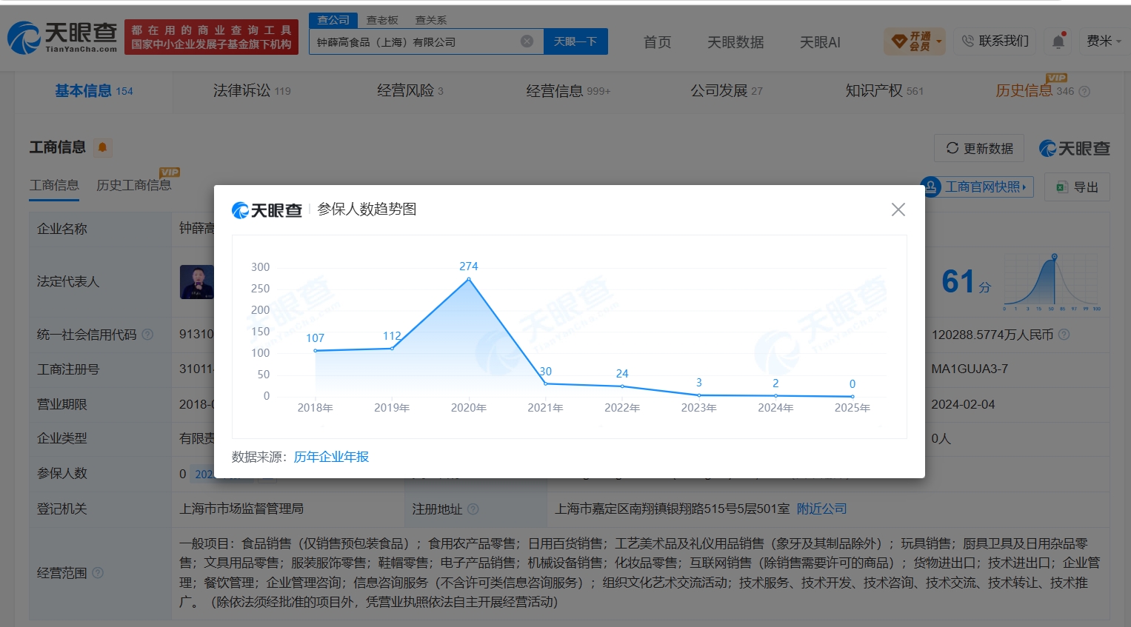Screen dimensions: 1131x627
Task: Click the 120288.5774万人民币 value
Action: pos(992,335)
